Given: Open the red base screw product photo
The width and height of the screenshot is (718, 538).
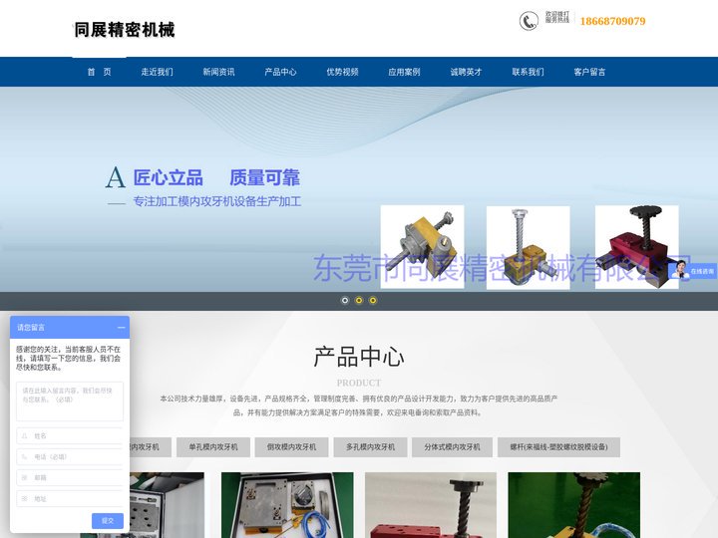Looking at the screenshot, I should pyautogui.click(x=431, y=505).
